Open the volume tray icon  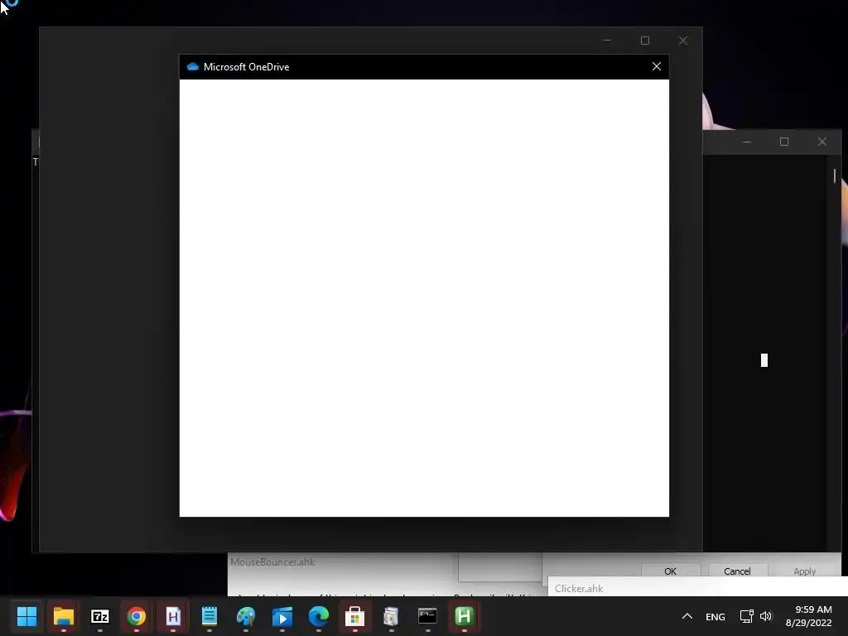(x=766, y=616)
